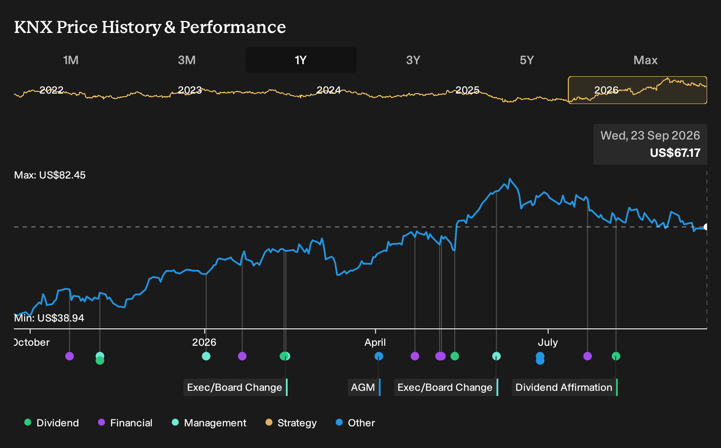Image resolution: width=721 pixels, height=448 pixels.
Task: Click the highlighted 2026 range selector box
Action: click(x=637, y=90)
